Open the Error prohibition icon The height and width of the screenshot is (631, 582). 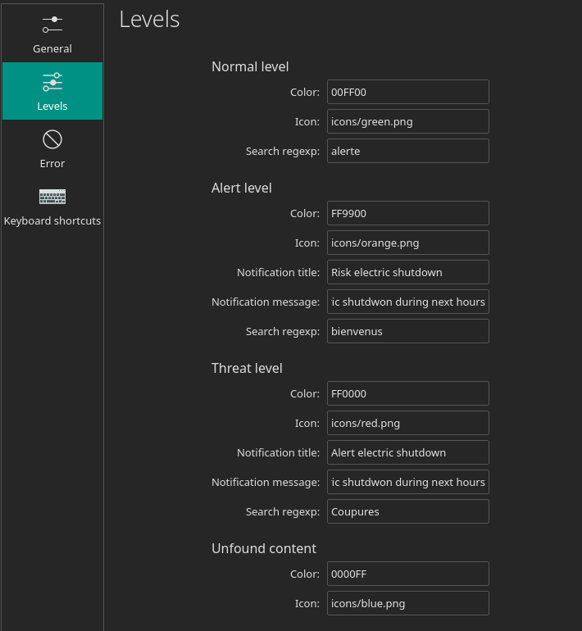tap(52, 139)
